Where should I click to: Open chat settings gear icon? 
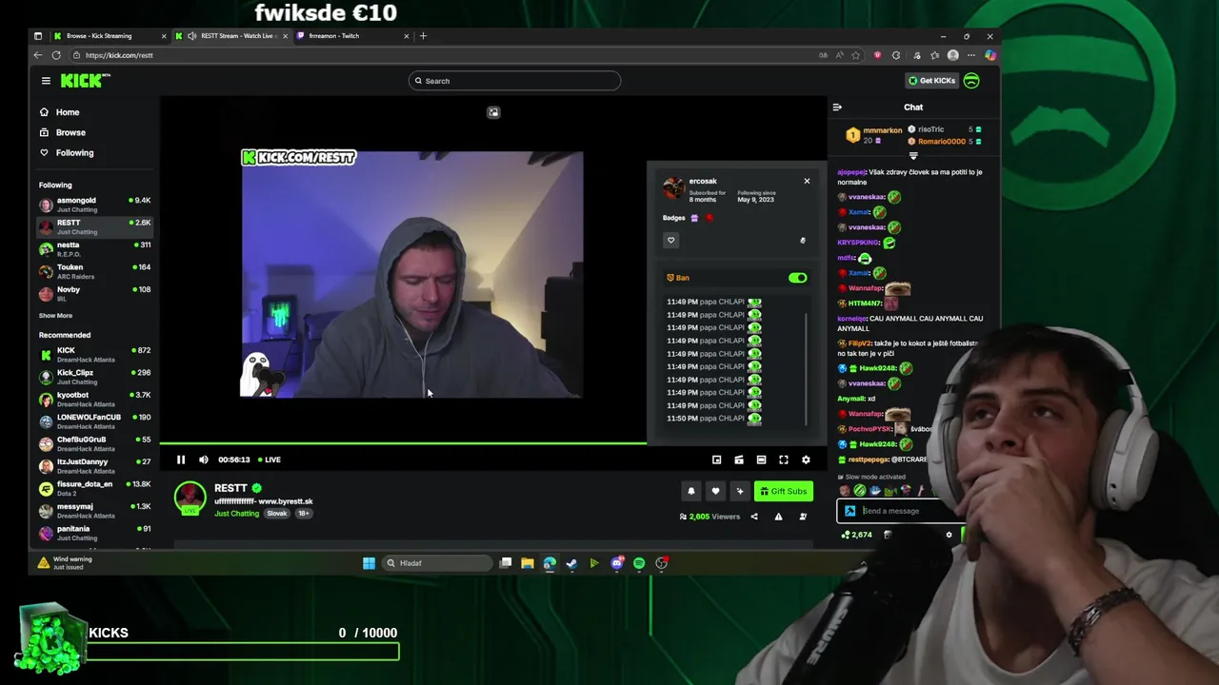click(949, 535)
